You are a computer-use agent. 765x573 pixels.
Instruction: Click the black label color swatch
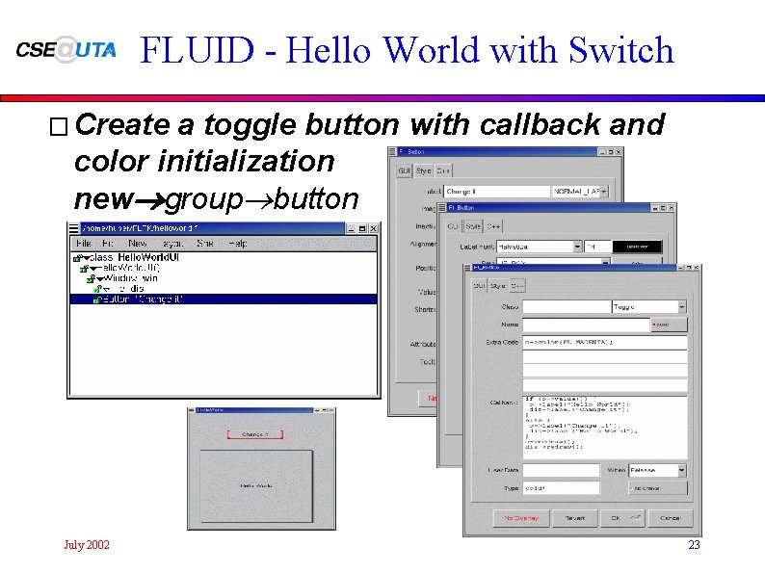tap(637, 247)
